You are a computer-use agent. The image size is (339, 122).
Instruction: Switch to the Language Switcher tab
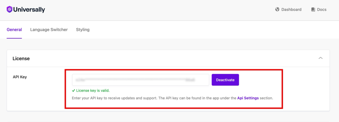(49, 29)
